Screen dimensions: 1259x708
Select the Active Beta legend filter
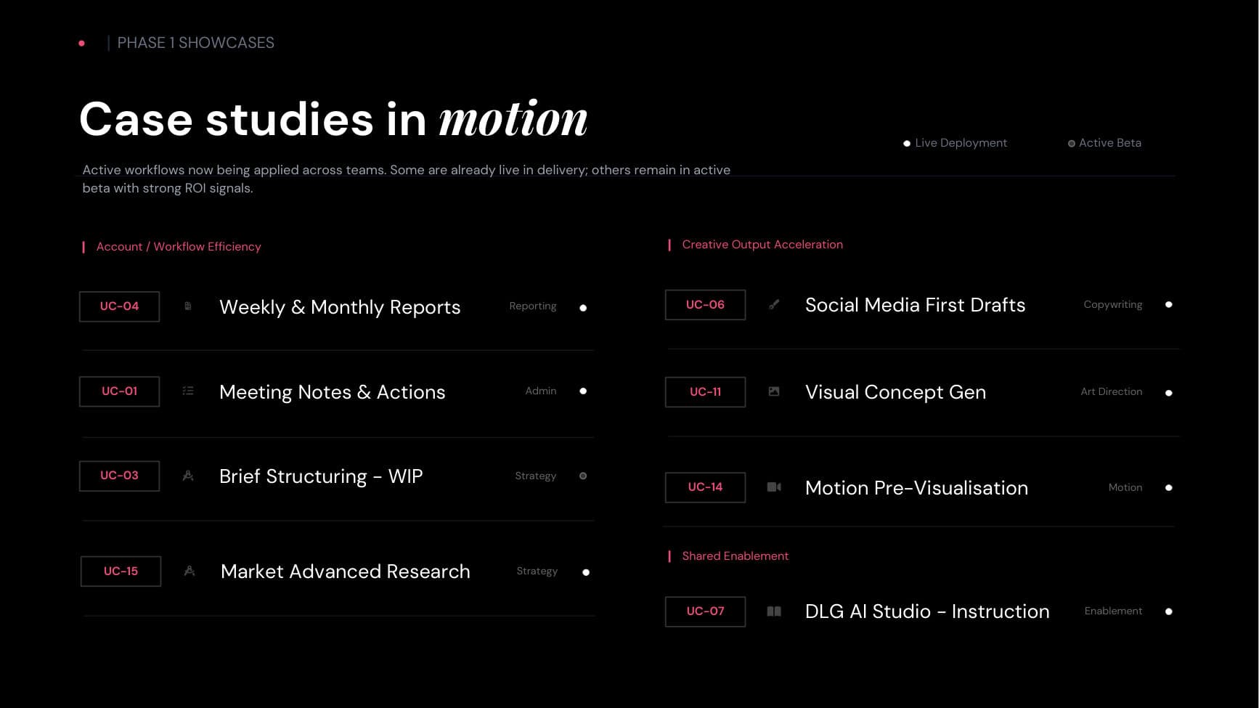[1104, 142]
